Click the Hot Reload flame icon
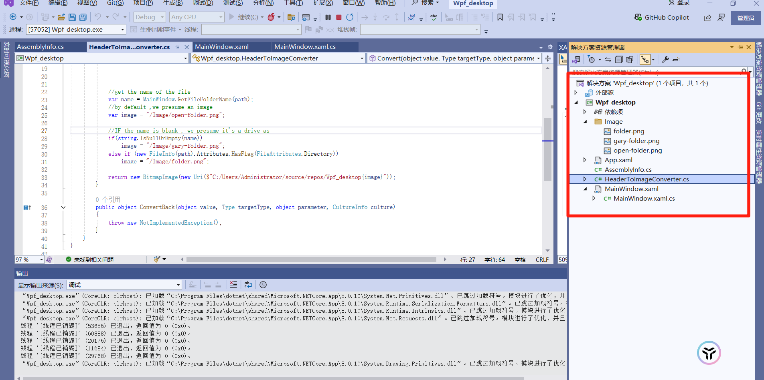Viewport: 764px width, 380px height. [272, 17]
